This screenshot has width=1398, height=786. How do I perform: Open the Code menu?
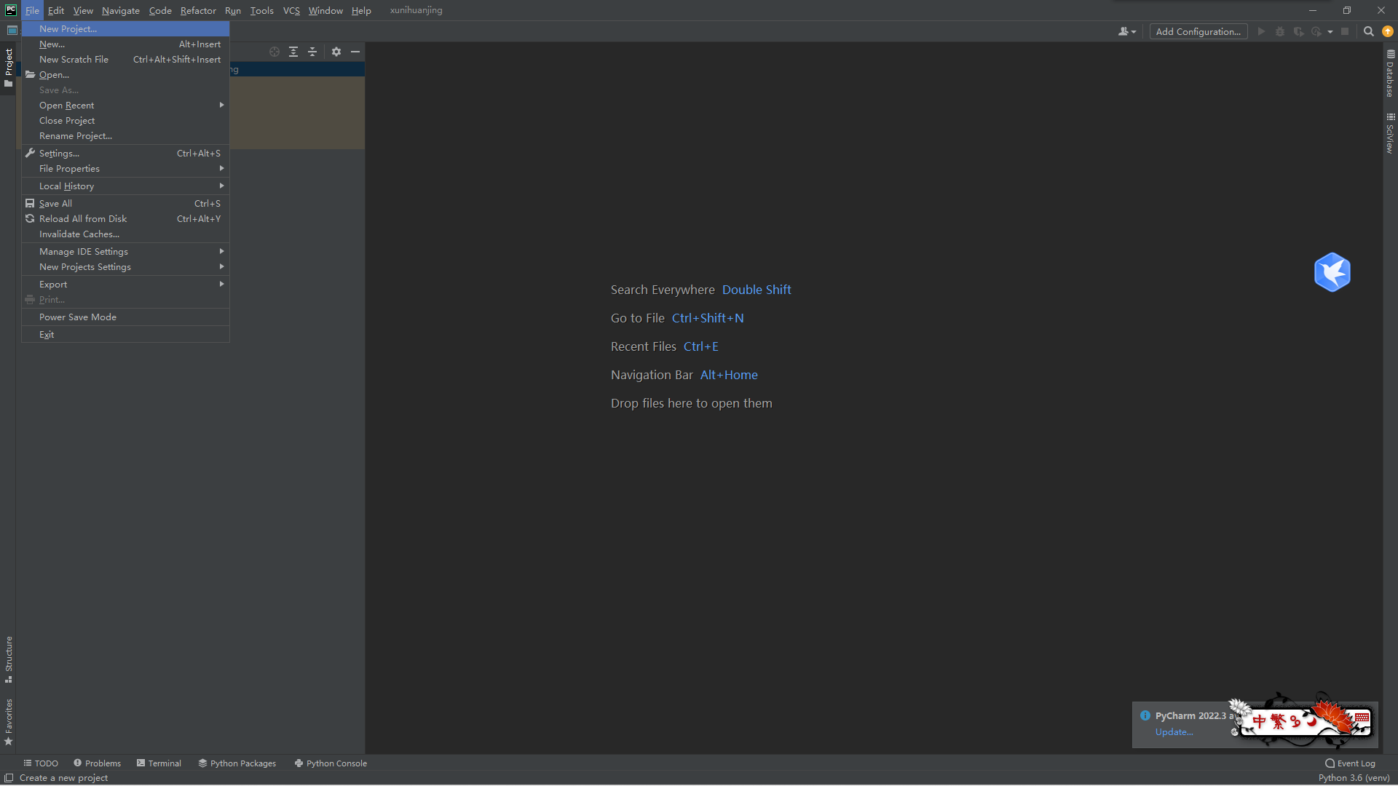pos(160,10)
